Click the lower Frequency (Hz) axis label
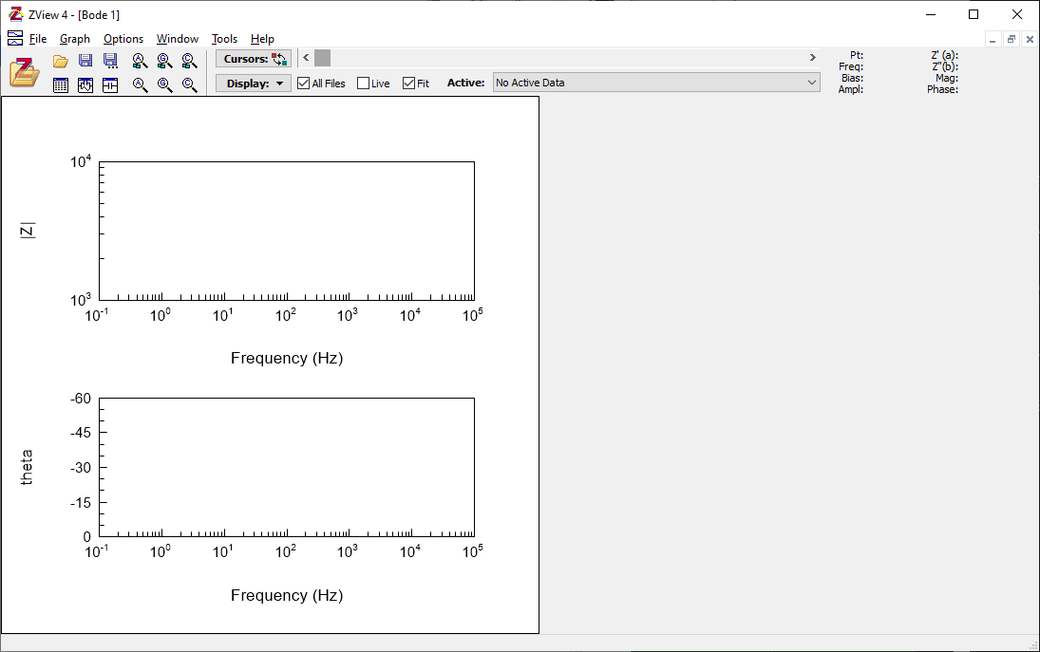 [x=287, y=596]
